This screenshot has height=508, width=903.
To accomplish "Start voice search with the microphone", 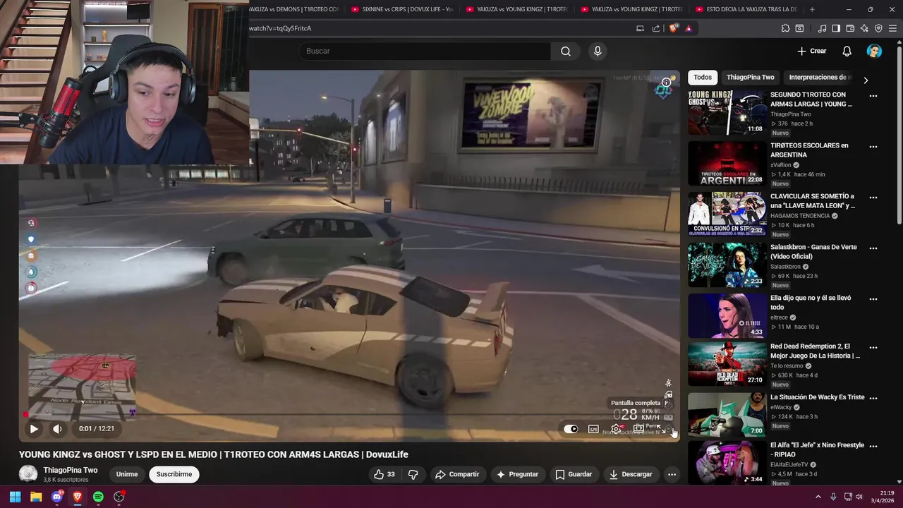I will tap(598, 51).
